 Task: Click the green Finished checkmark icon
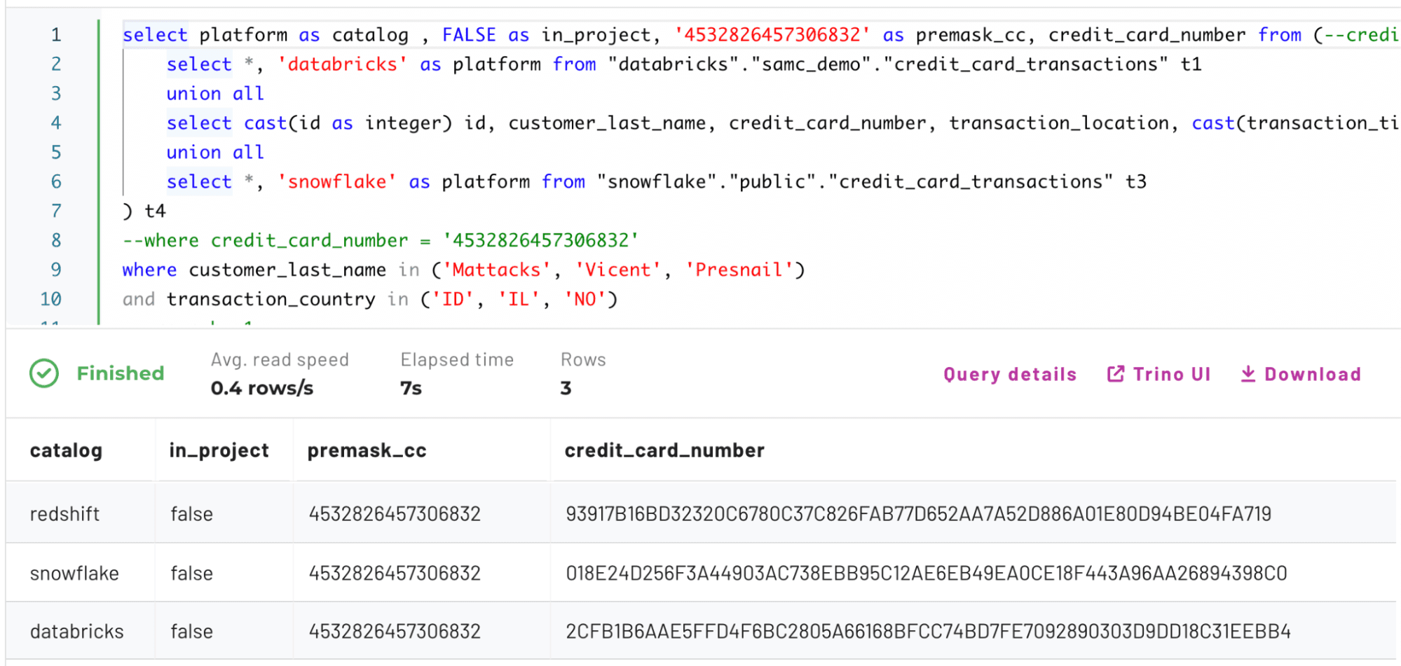click(x=44, y=373)
